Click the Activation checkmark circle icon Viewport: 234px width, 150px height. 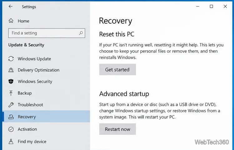11,129
